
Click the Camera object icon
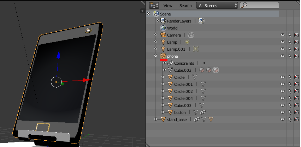coord(163,35)
